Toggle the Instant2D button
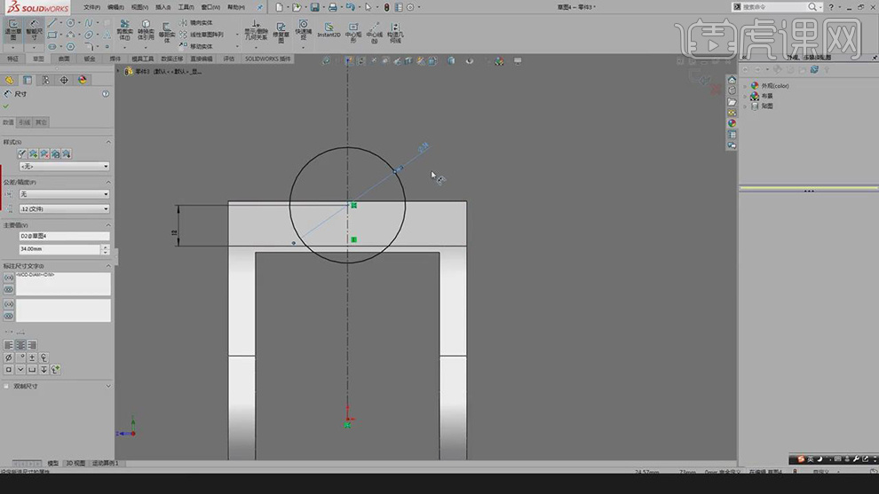Image resolution: width=879 pixels, height=494 pixels. 329,29
